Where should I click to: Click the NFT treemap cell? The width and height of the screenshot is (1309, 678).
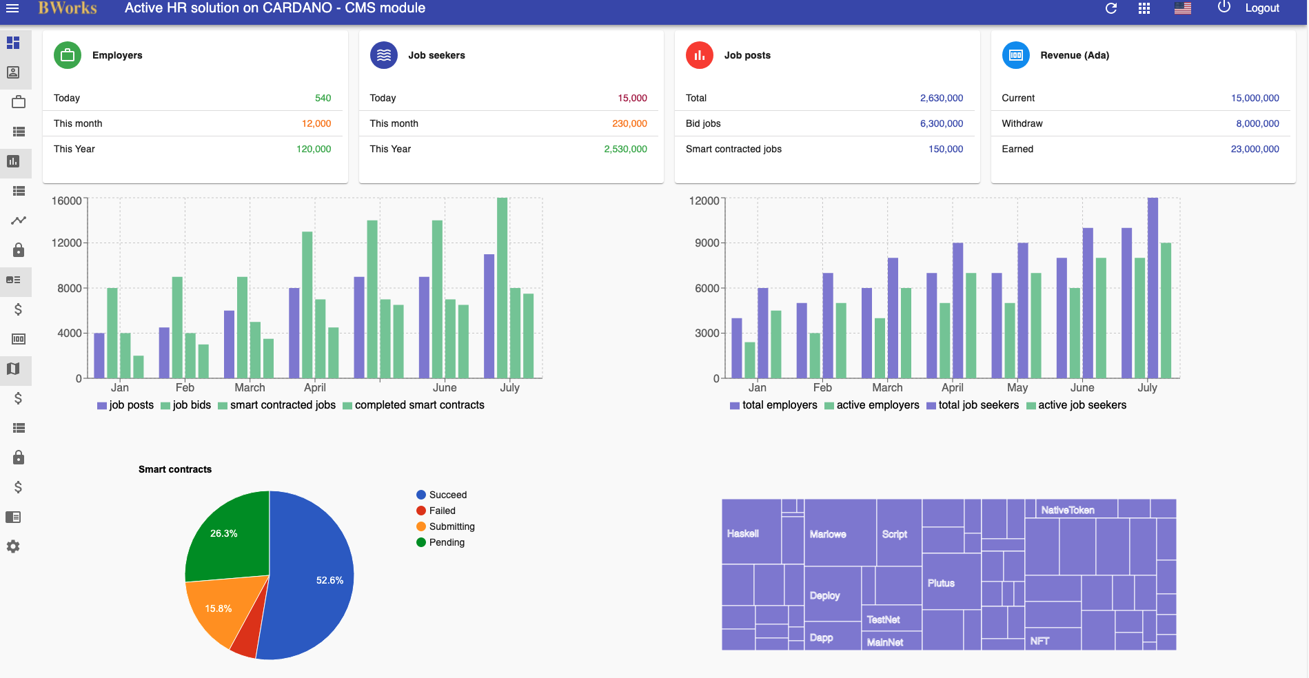coord(1053,639)
